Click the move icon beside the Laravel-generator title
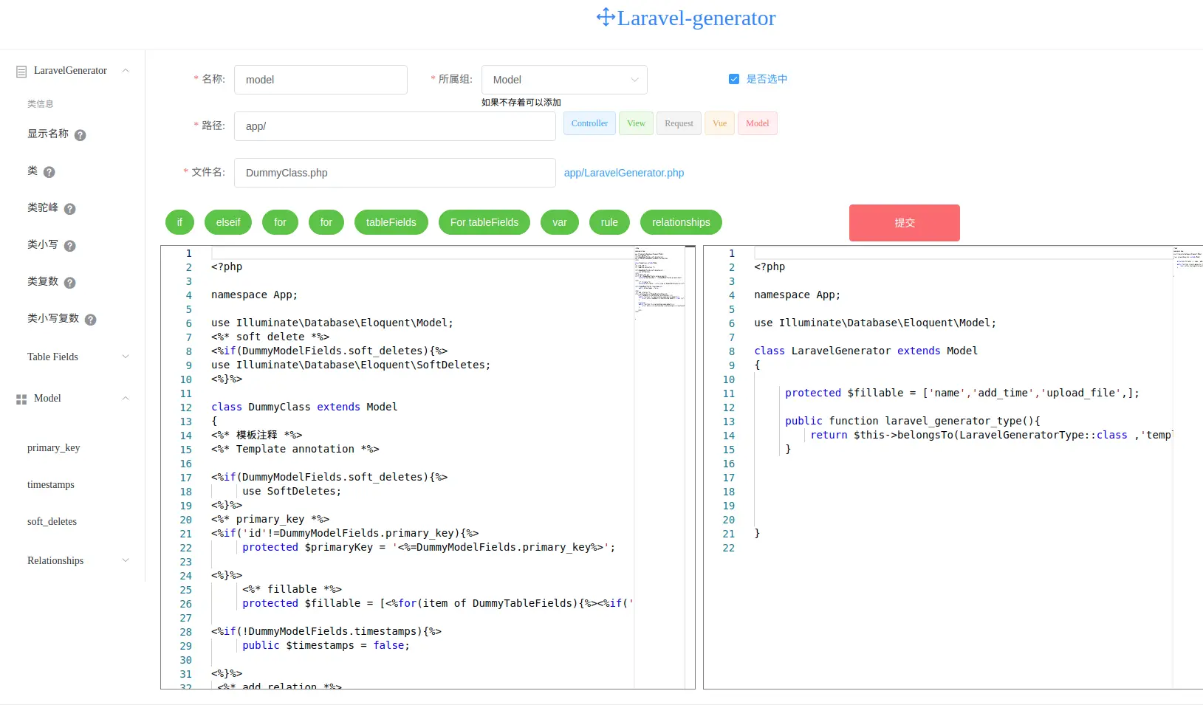The width and height of the screenshot is (1203, 705). (606, 17)
